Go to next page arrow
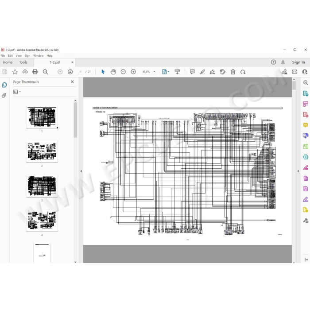Image resolution: width=310 pixels, height=310 pixels. tap(70, 72)
